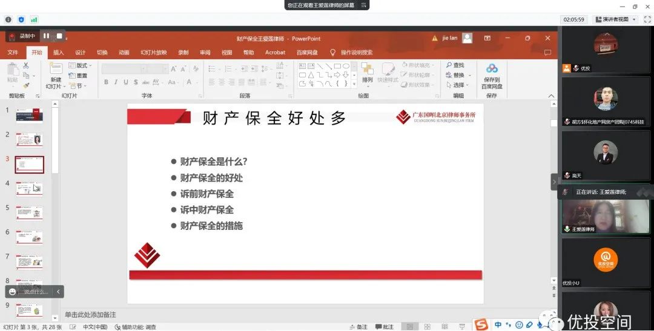Toggle Center paragraph alignment
The height and width of the screenshot is (331, 654).
(x=222, y=82)
